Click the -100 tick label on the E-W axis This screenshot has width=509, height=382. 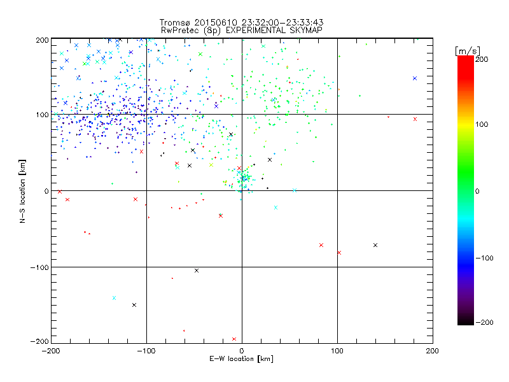146,351
